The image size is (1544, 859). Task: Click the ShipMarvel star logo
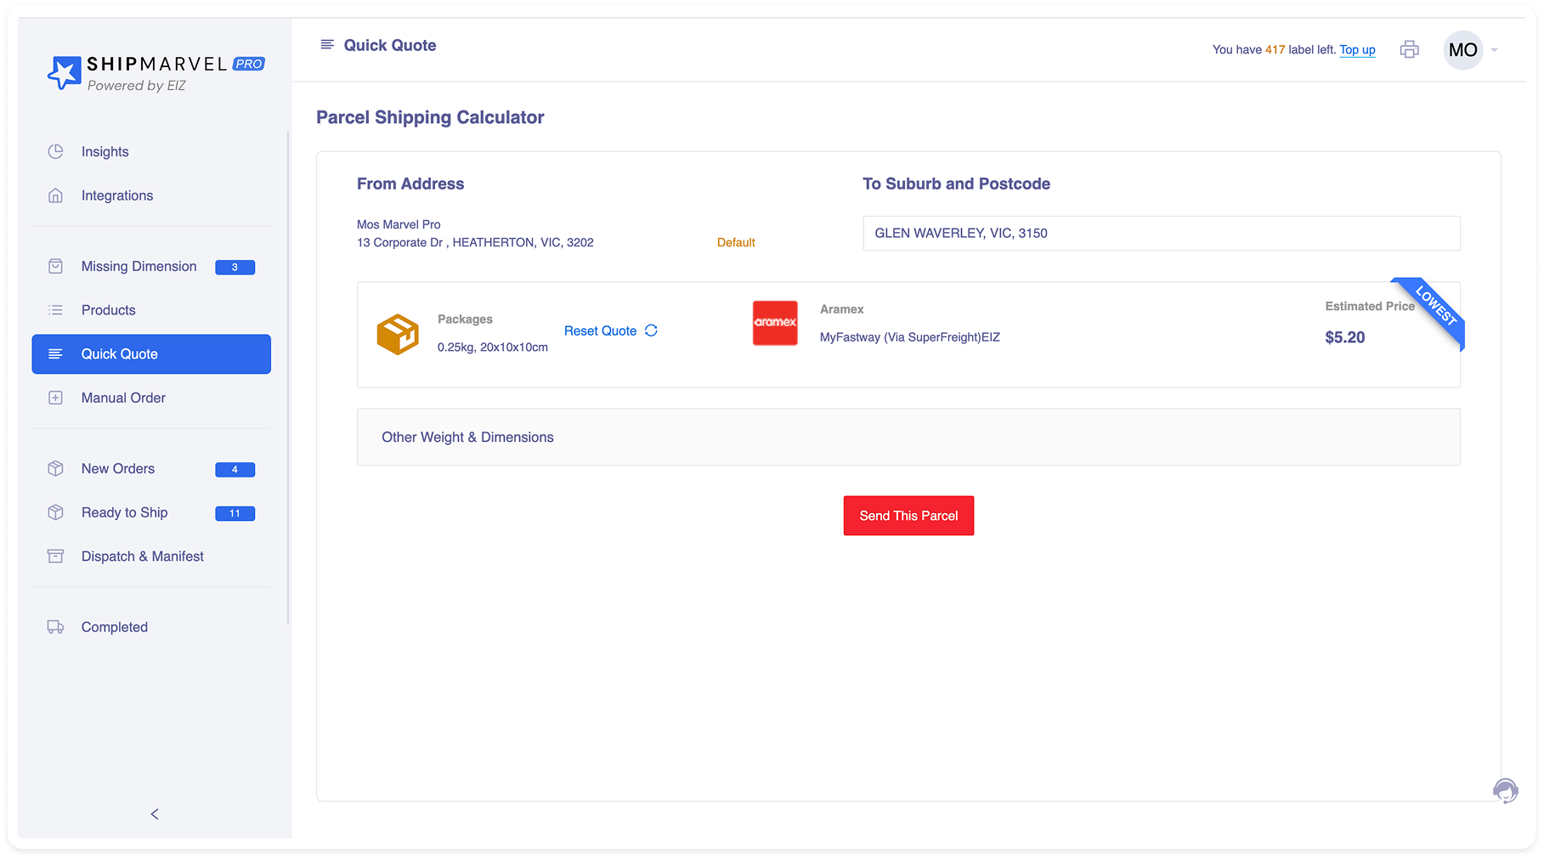(64, 73)
